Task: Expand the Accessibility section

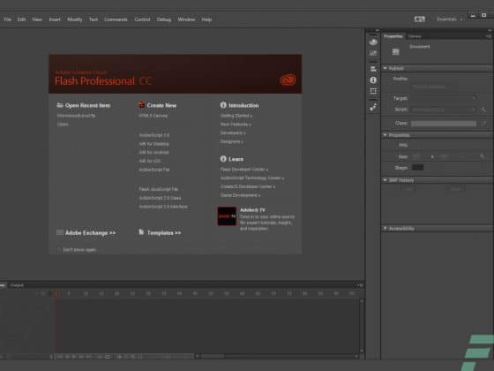Action: coord(385,228)
